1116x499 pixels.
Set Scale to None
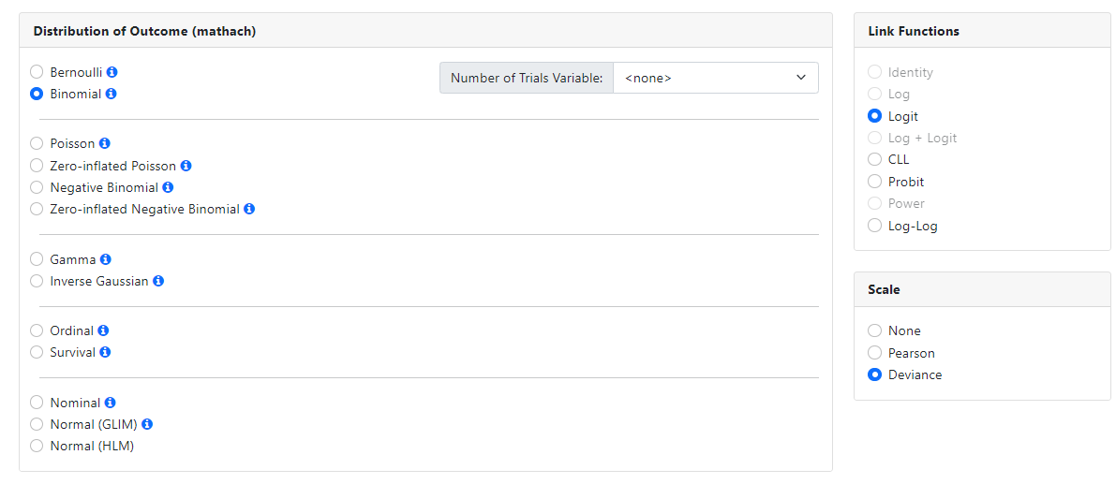874,330
